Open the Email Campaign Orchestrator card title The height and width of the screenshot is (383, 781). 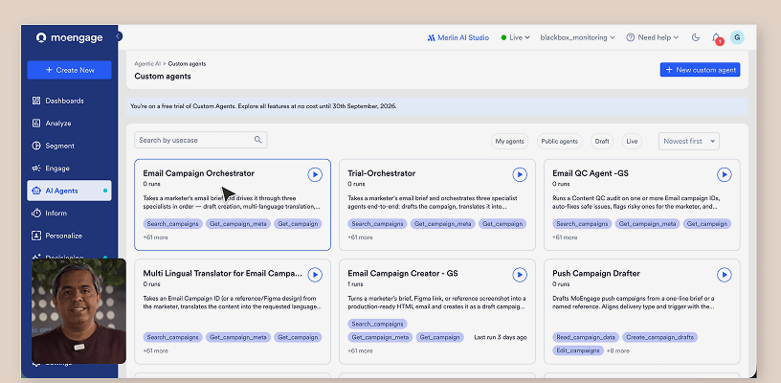199,173
